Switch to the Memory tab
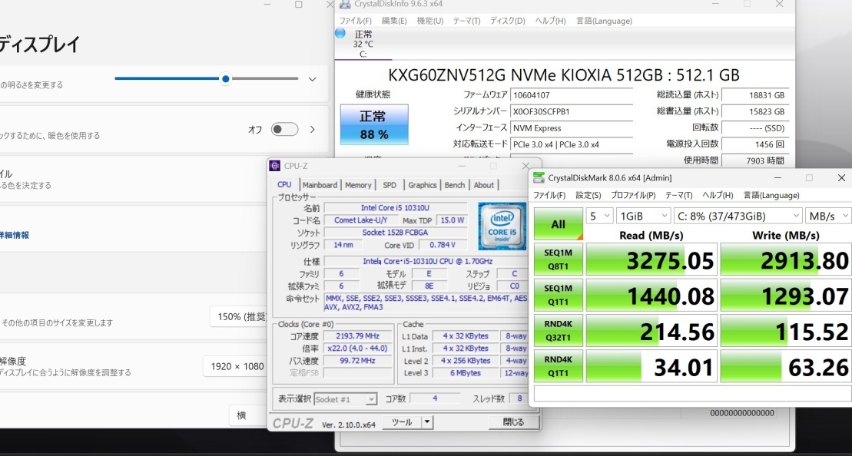The image size is (852, 456). (358, 185)
